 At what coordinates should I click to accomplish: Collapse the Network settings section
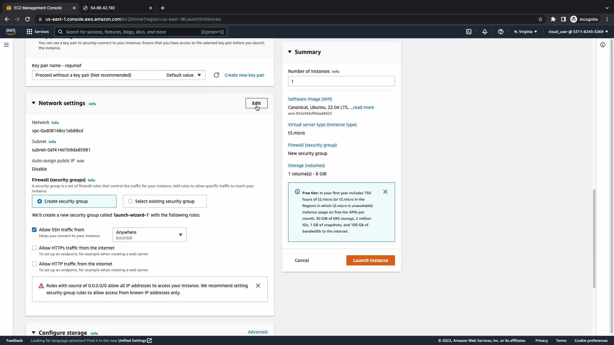(x=34, y=103)
